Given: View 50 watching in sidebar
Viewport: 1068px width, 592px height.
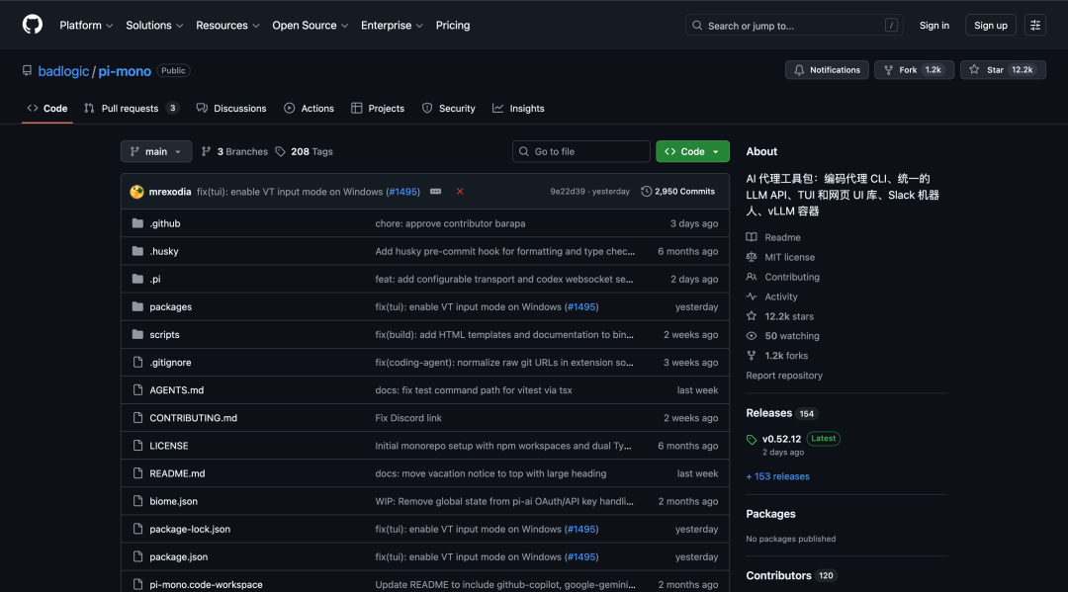Looking at the screenshot, I should (x=783, y=336).
